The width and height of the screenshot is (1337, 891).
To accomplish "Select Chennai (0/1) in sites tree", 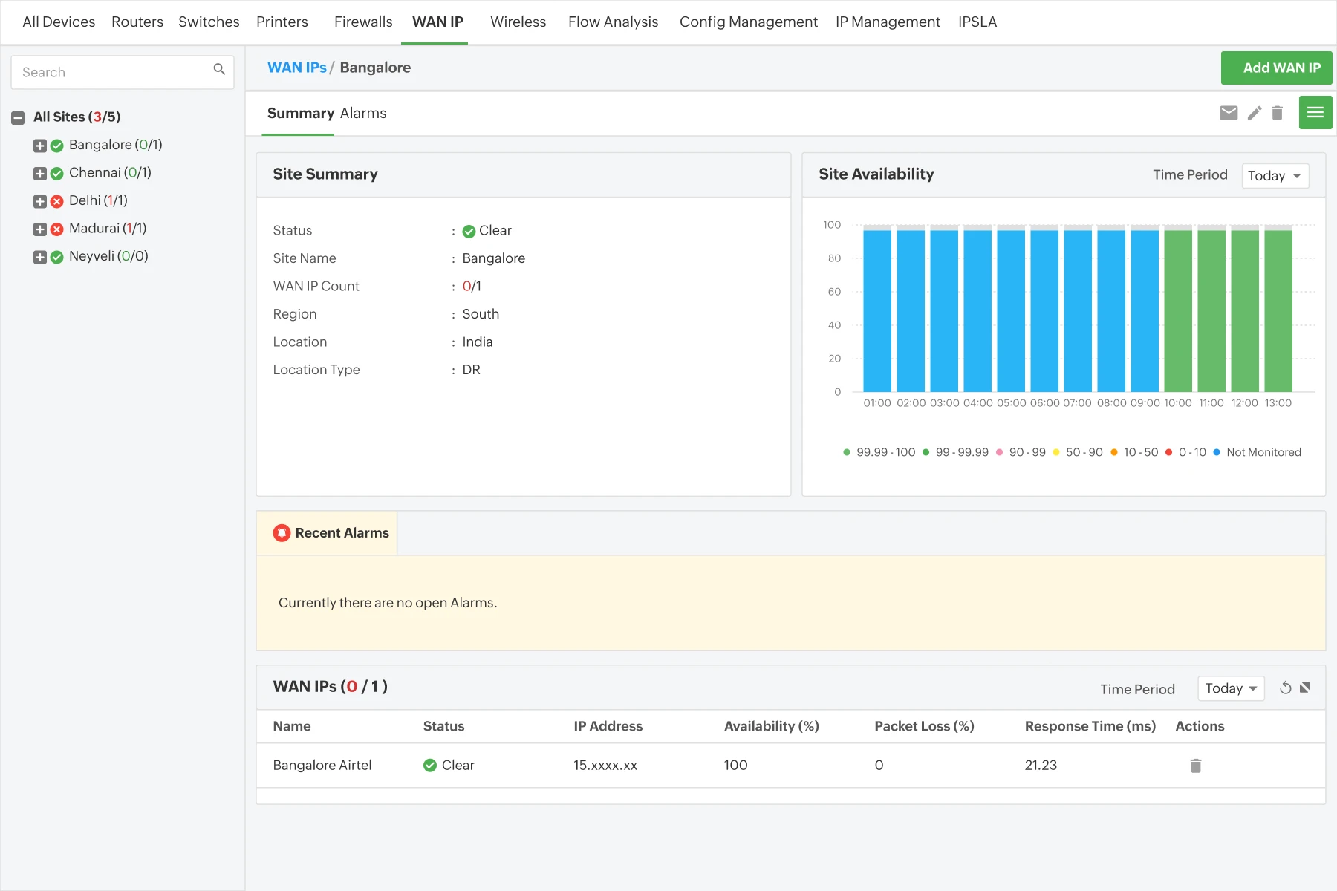I will [110, 172].
